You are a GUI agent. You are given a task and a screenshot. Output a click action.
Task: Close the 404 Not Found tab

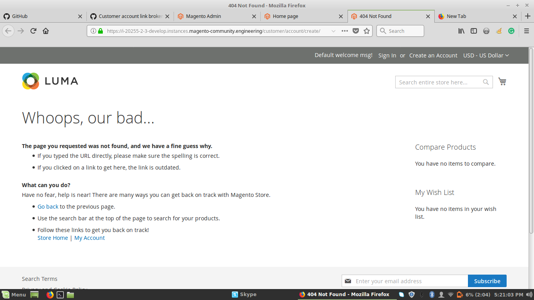click(428, 16)
